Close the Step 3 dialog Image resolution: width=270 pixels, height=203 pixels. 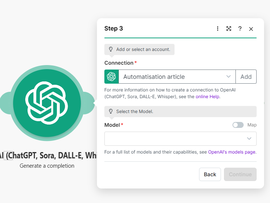point(251,29)
